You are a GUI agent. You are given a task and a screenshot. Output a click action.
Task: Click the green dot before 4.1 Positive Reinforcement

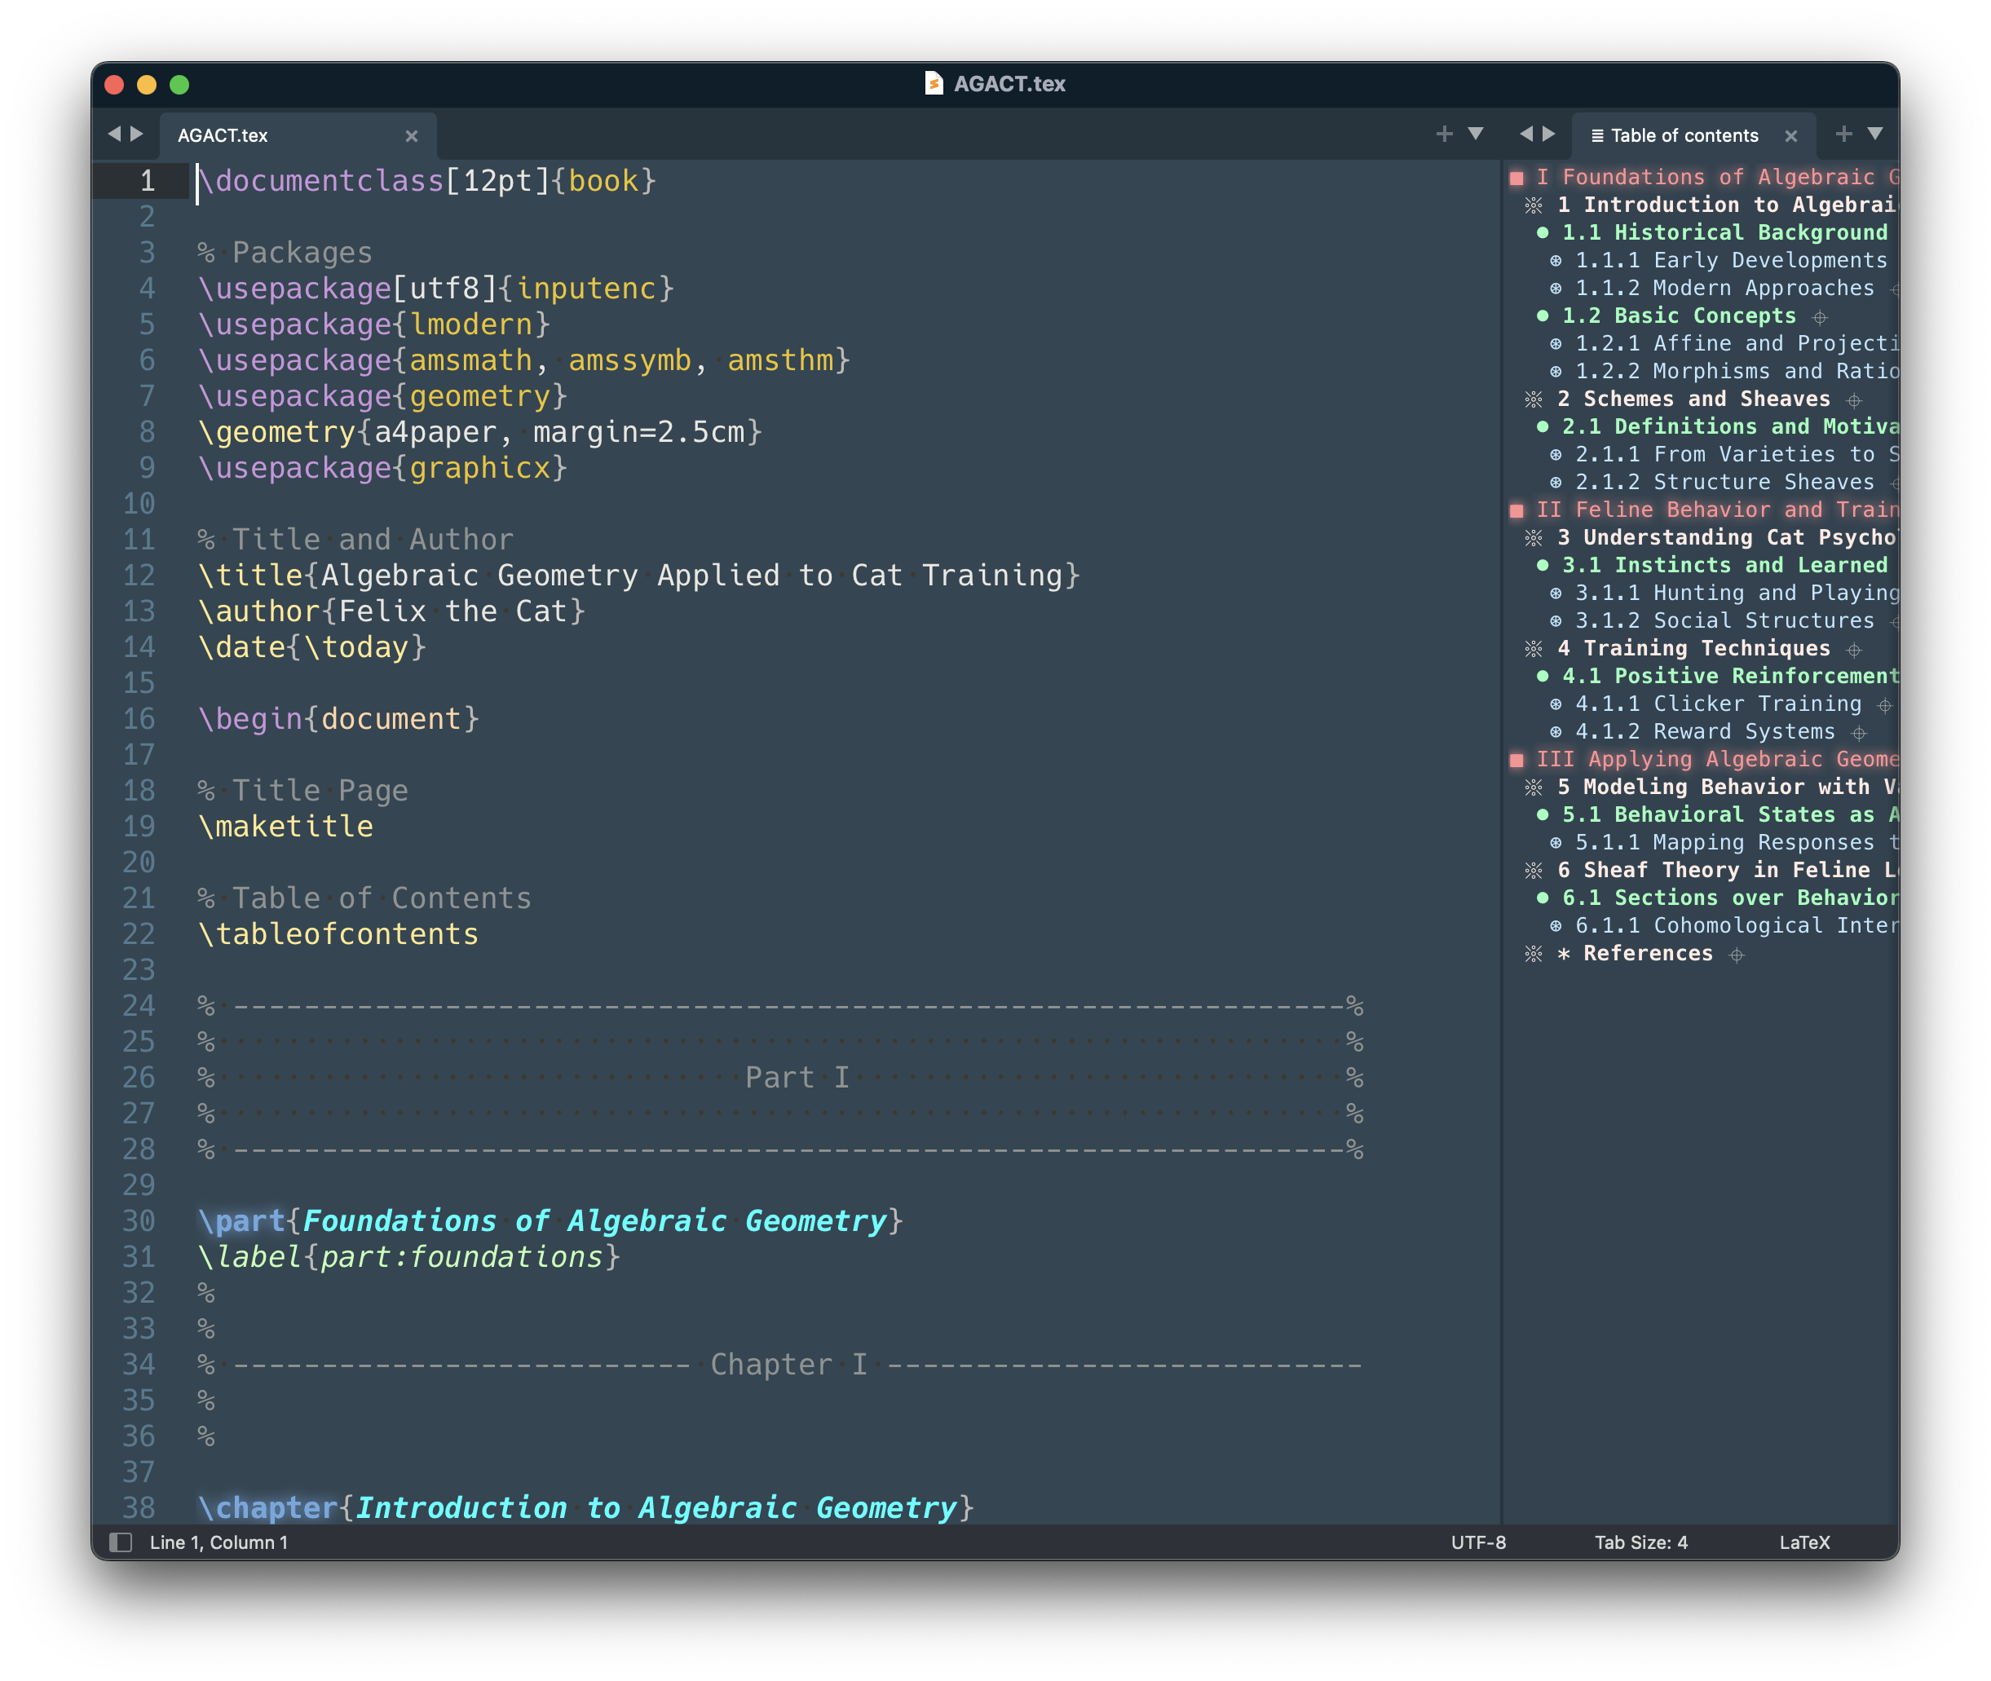pyautogui.click(x=1542, y=676)
